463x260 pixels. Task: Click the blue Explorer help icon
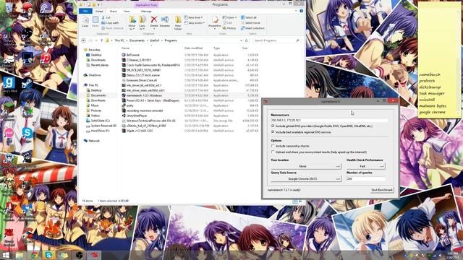coord(301,11)
